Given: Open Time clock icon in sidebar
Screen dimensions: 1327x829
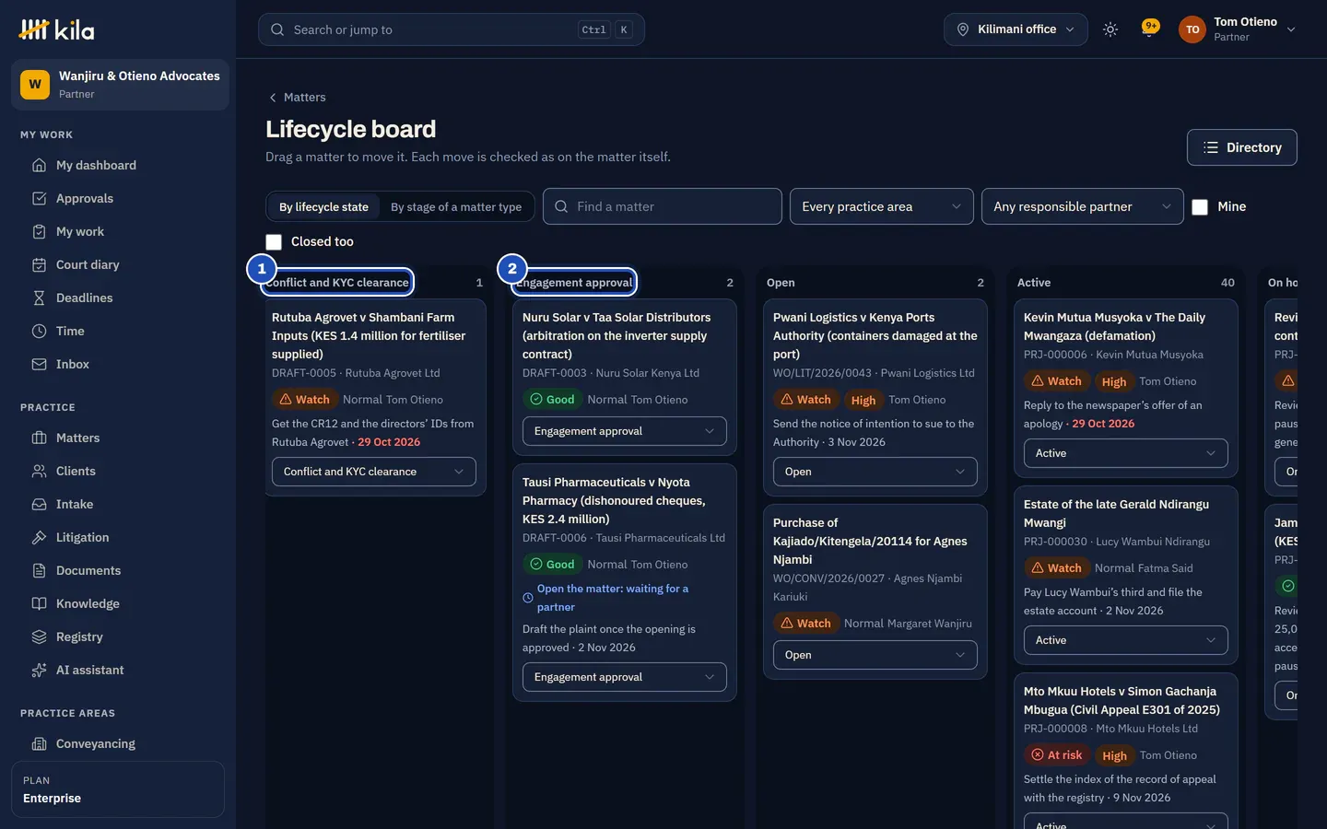Looking at the screenshot, I should click(39, 331).
